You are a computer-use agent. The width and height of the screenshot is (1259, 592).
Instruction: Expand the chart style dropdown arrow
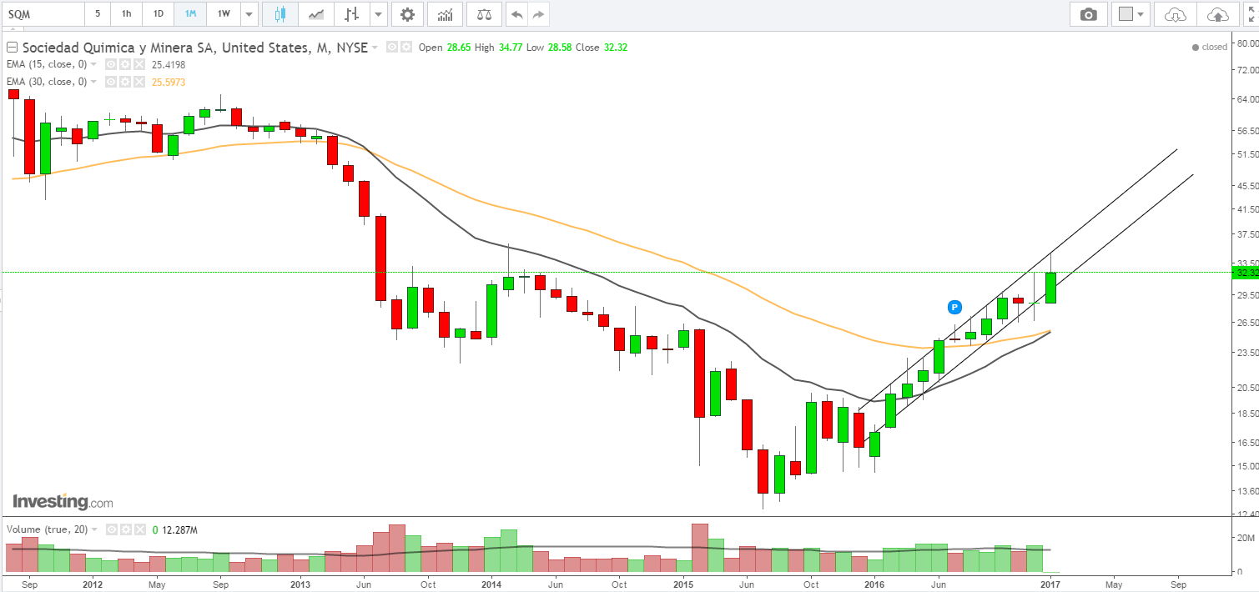pyautogui.click(x=379, y=14)
